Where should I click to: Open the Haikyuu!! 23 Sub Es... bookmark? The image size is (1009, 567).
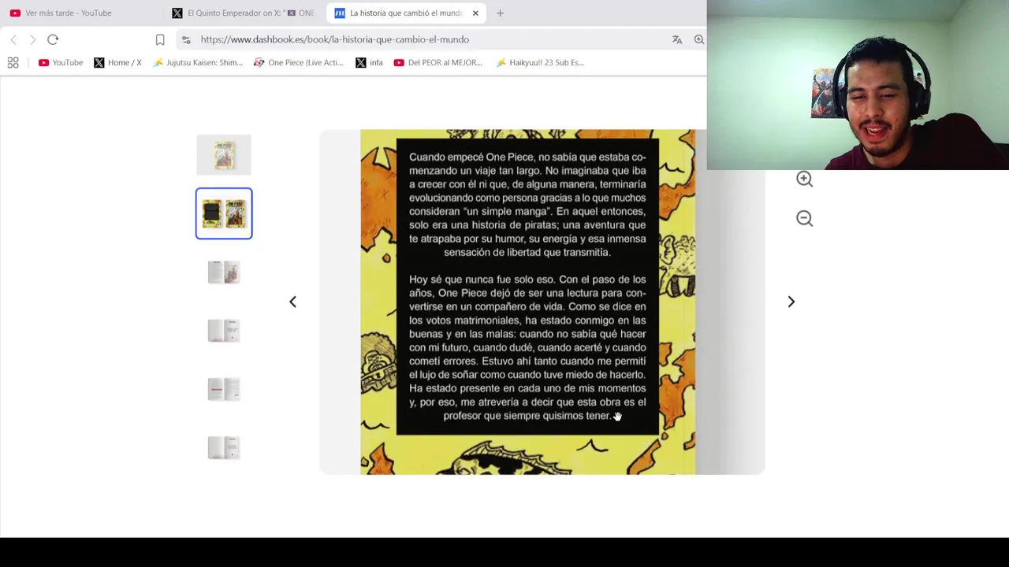(540, 62)
